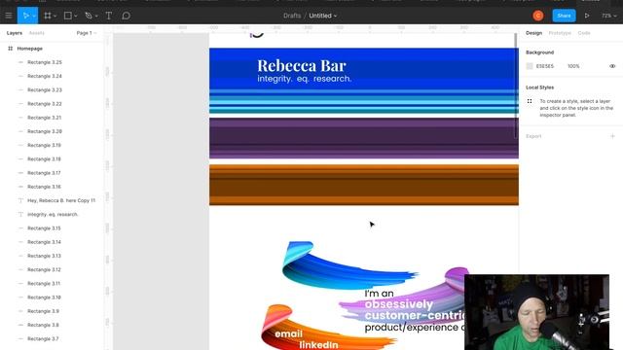The width and height of the screenshot is (623, 350).
Task: Select the Comment tool
Action: [126, 16]
